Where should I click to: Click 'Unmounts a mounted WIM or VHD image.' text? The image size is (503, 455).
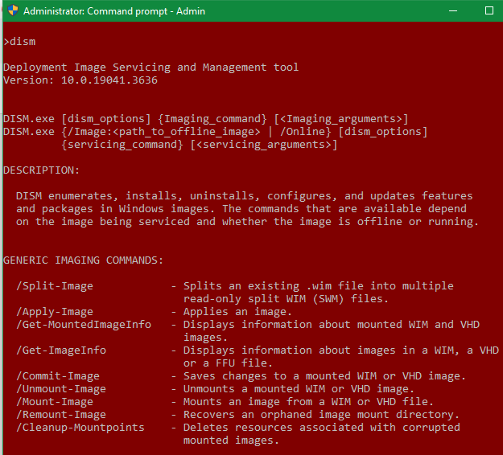tap(299, 389)
